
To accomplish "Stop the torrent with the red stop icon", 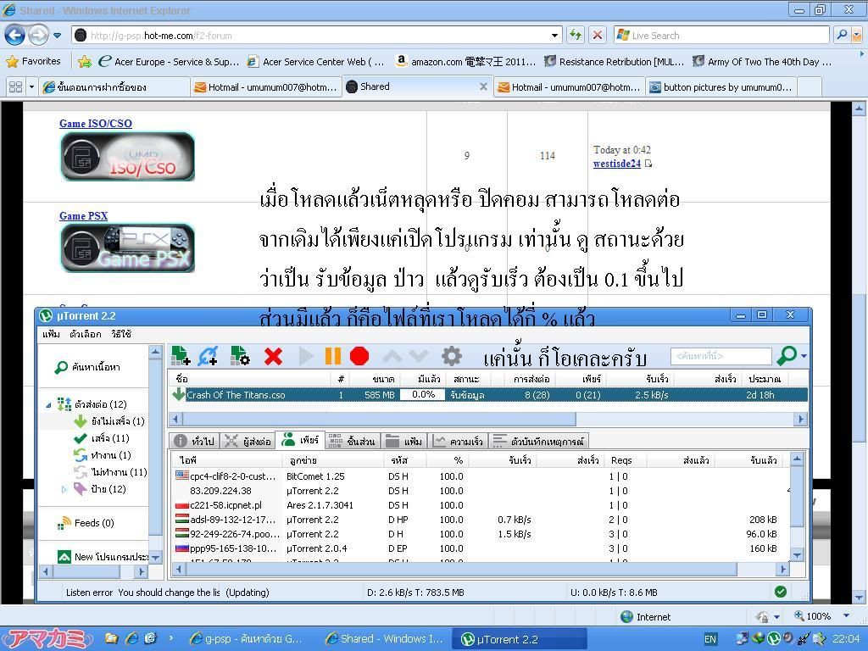I will (359, 356).
